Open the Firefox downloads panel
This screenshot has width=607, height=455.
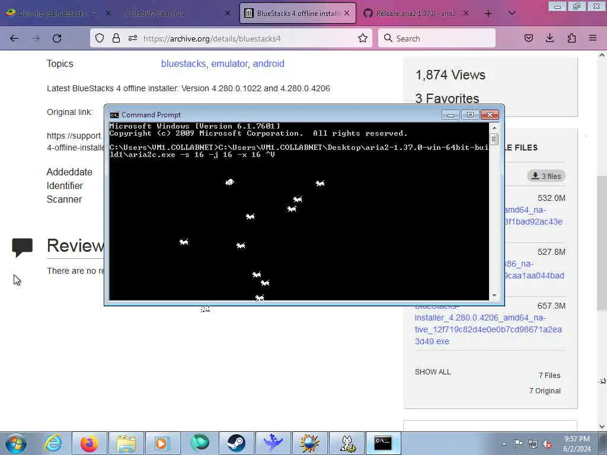pos(550,39)
